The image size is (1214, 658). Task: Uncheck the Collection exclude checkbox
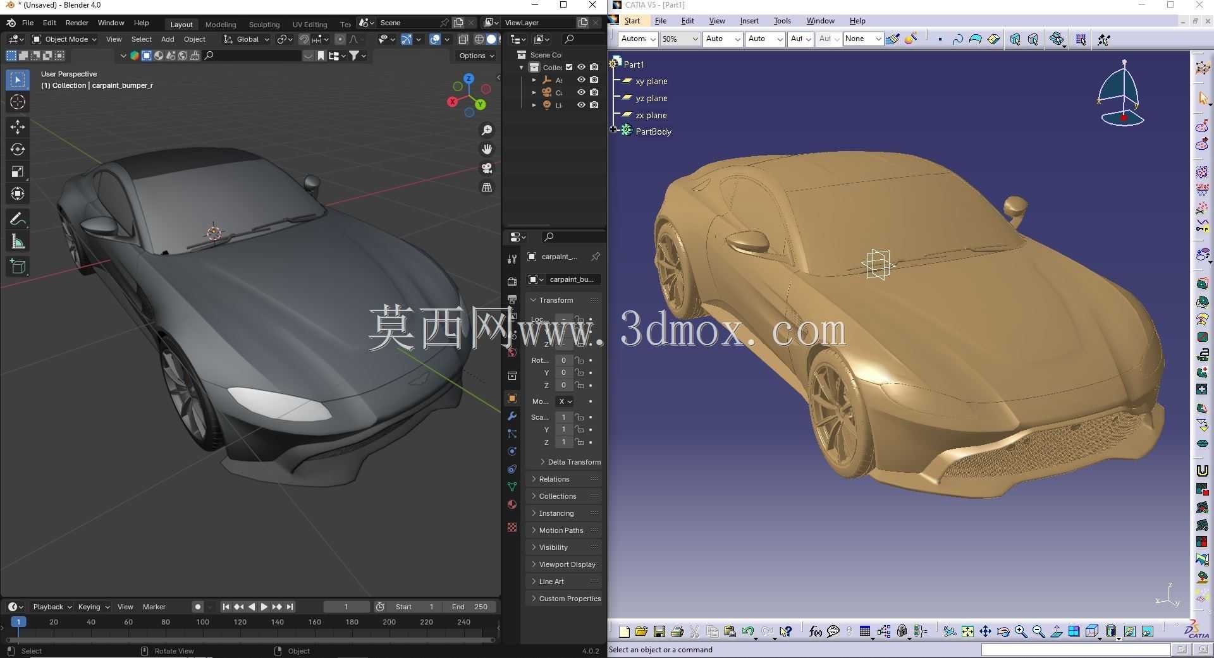coord(569,67)
